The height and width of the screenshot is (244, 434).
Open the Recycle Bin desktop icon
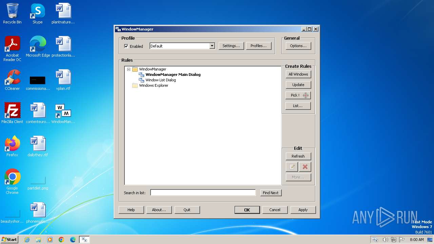(x=12, y=14)
